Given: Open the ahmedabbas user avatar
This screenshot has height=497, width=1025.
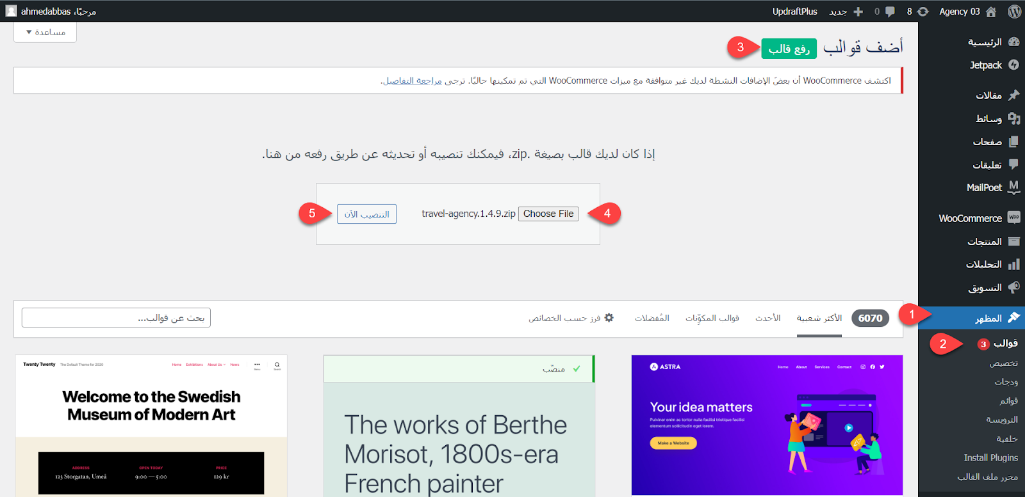Looking at the screenshot, I should click(11, 11).
